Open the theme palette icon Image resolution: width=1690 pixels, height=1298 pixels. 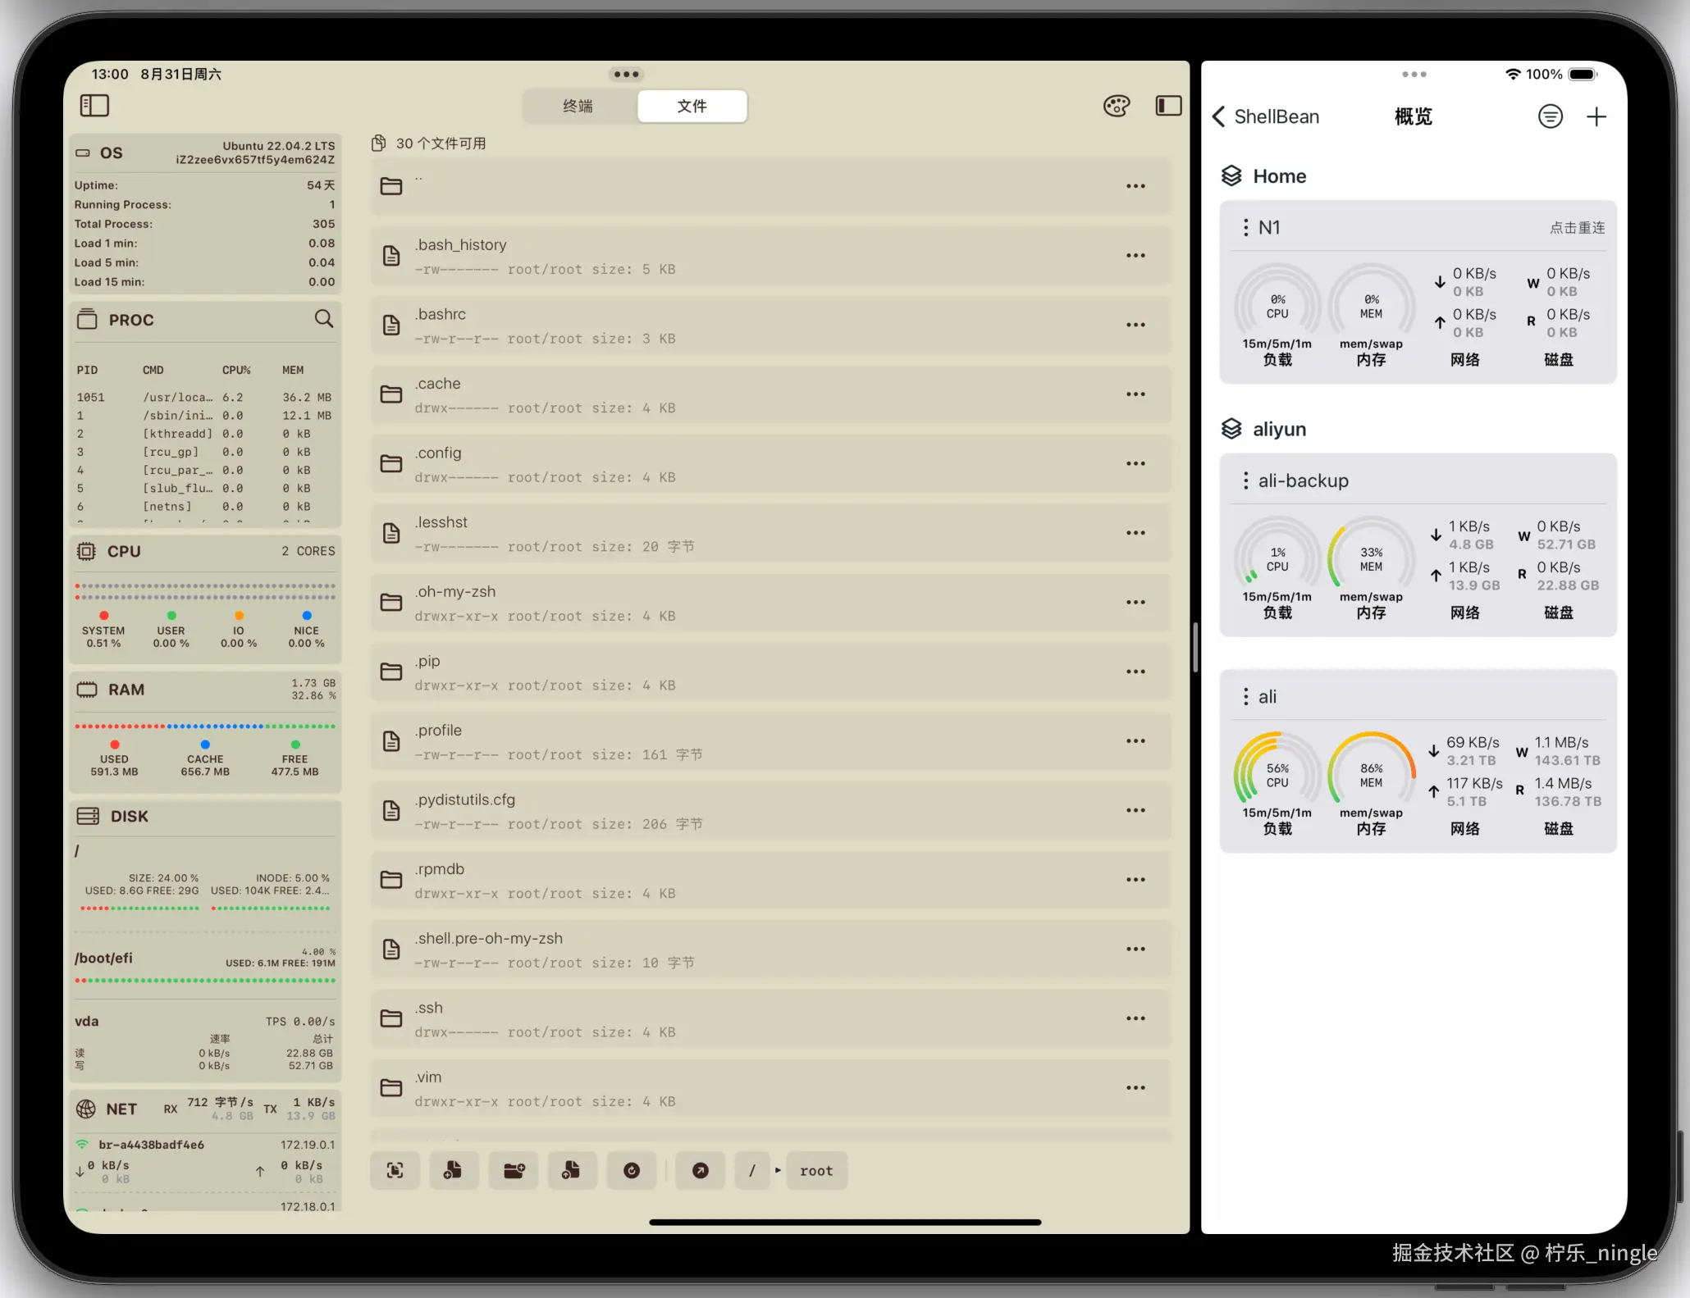click(1116, 106)
